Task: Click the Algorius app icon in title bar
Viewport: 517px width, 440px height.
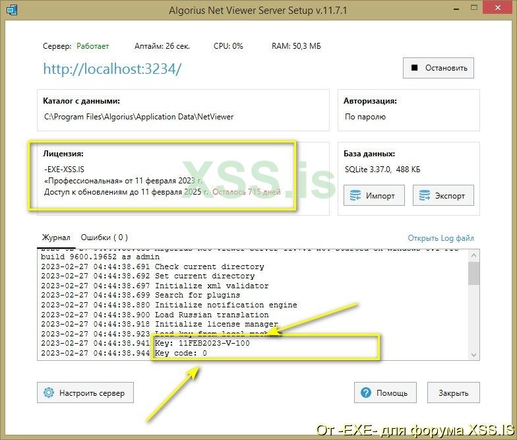Action: coord(12,9)
